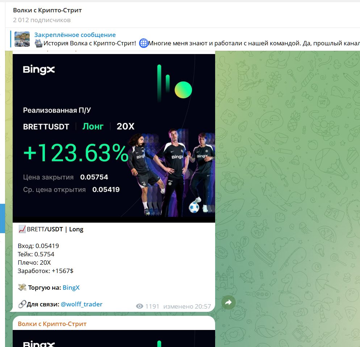Open the @wolff_trader contact link

click(x=81, y=304)
